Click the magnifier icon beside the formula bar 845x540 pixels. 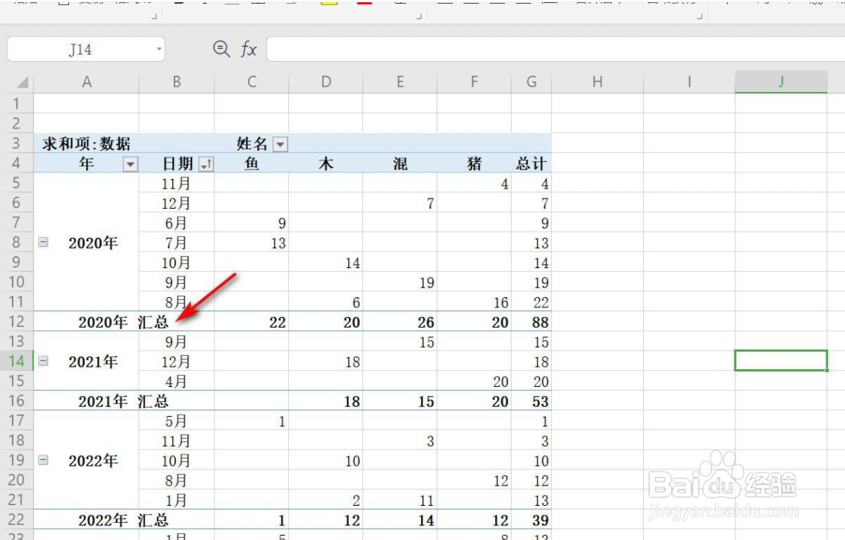219,51
